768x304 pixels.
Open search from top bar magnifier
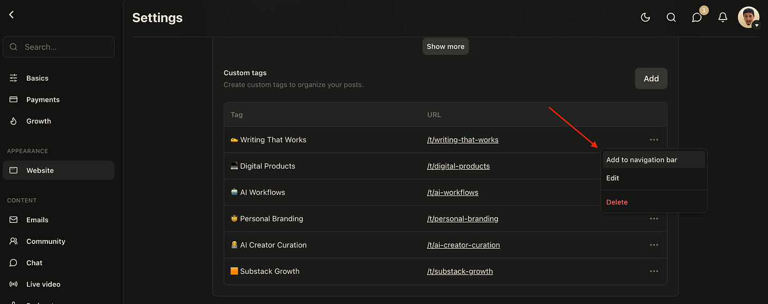coord(671,17)
